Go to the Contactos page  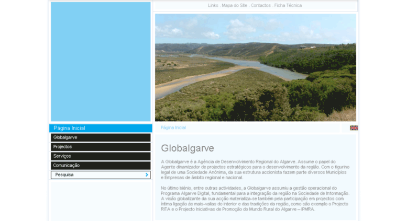261,5
